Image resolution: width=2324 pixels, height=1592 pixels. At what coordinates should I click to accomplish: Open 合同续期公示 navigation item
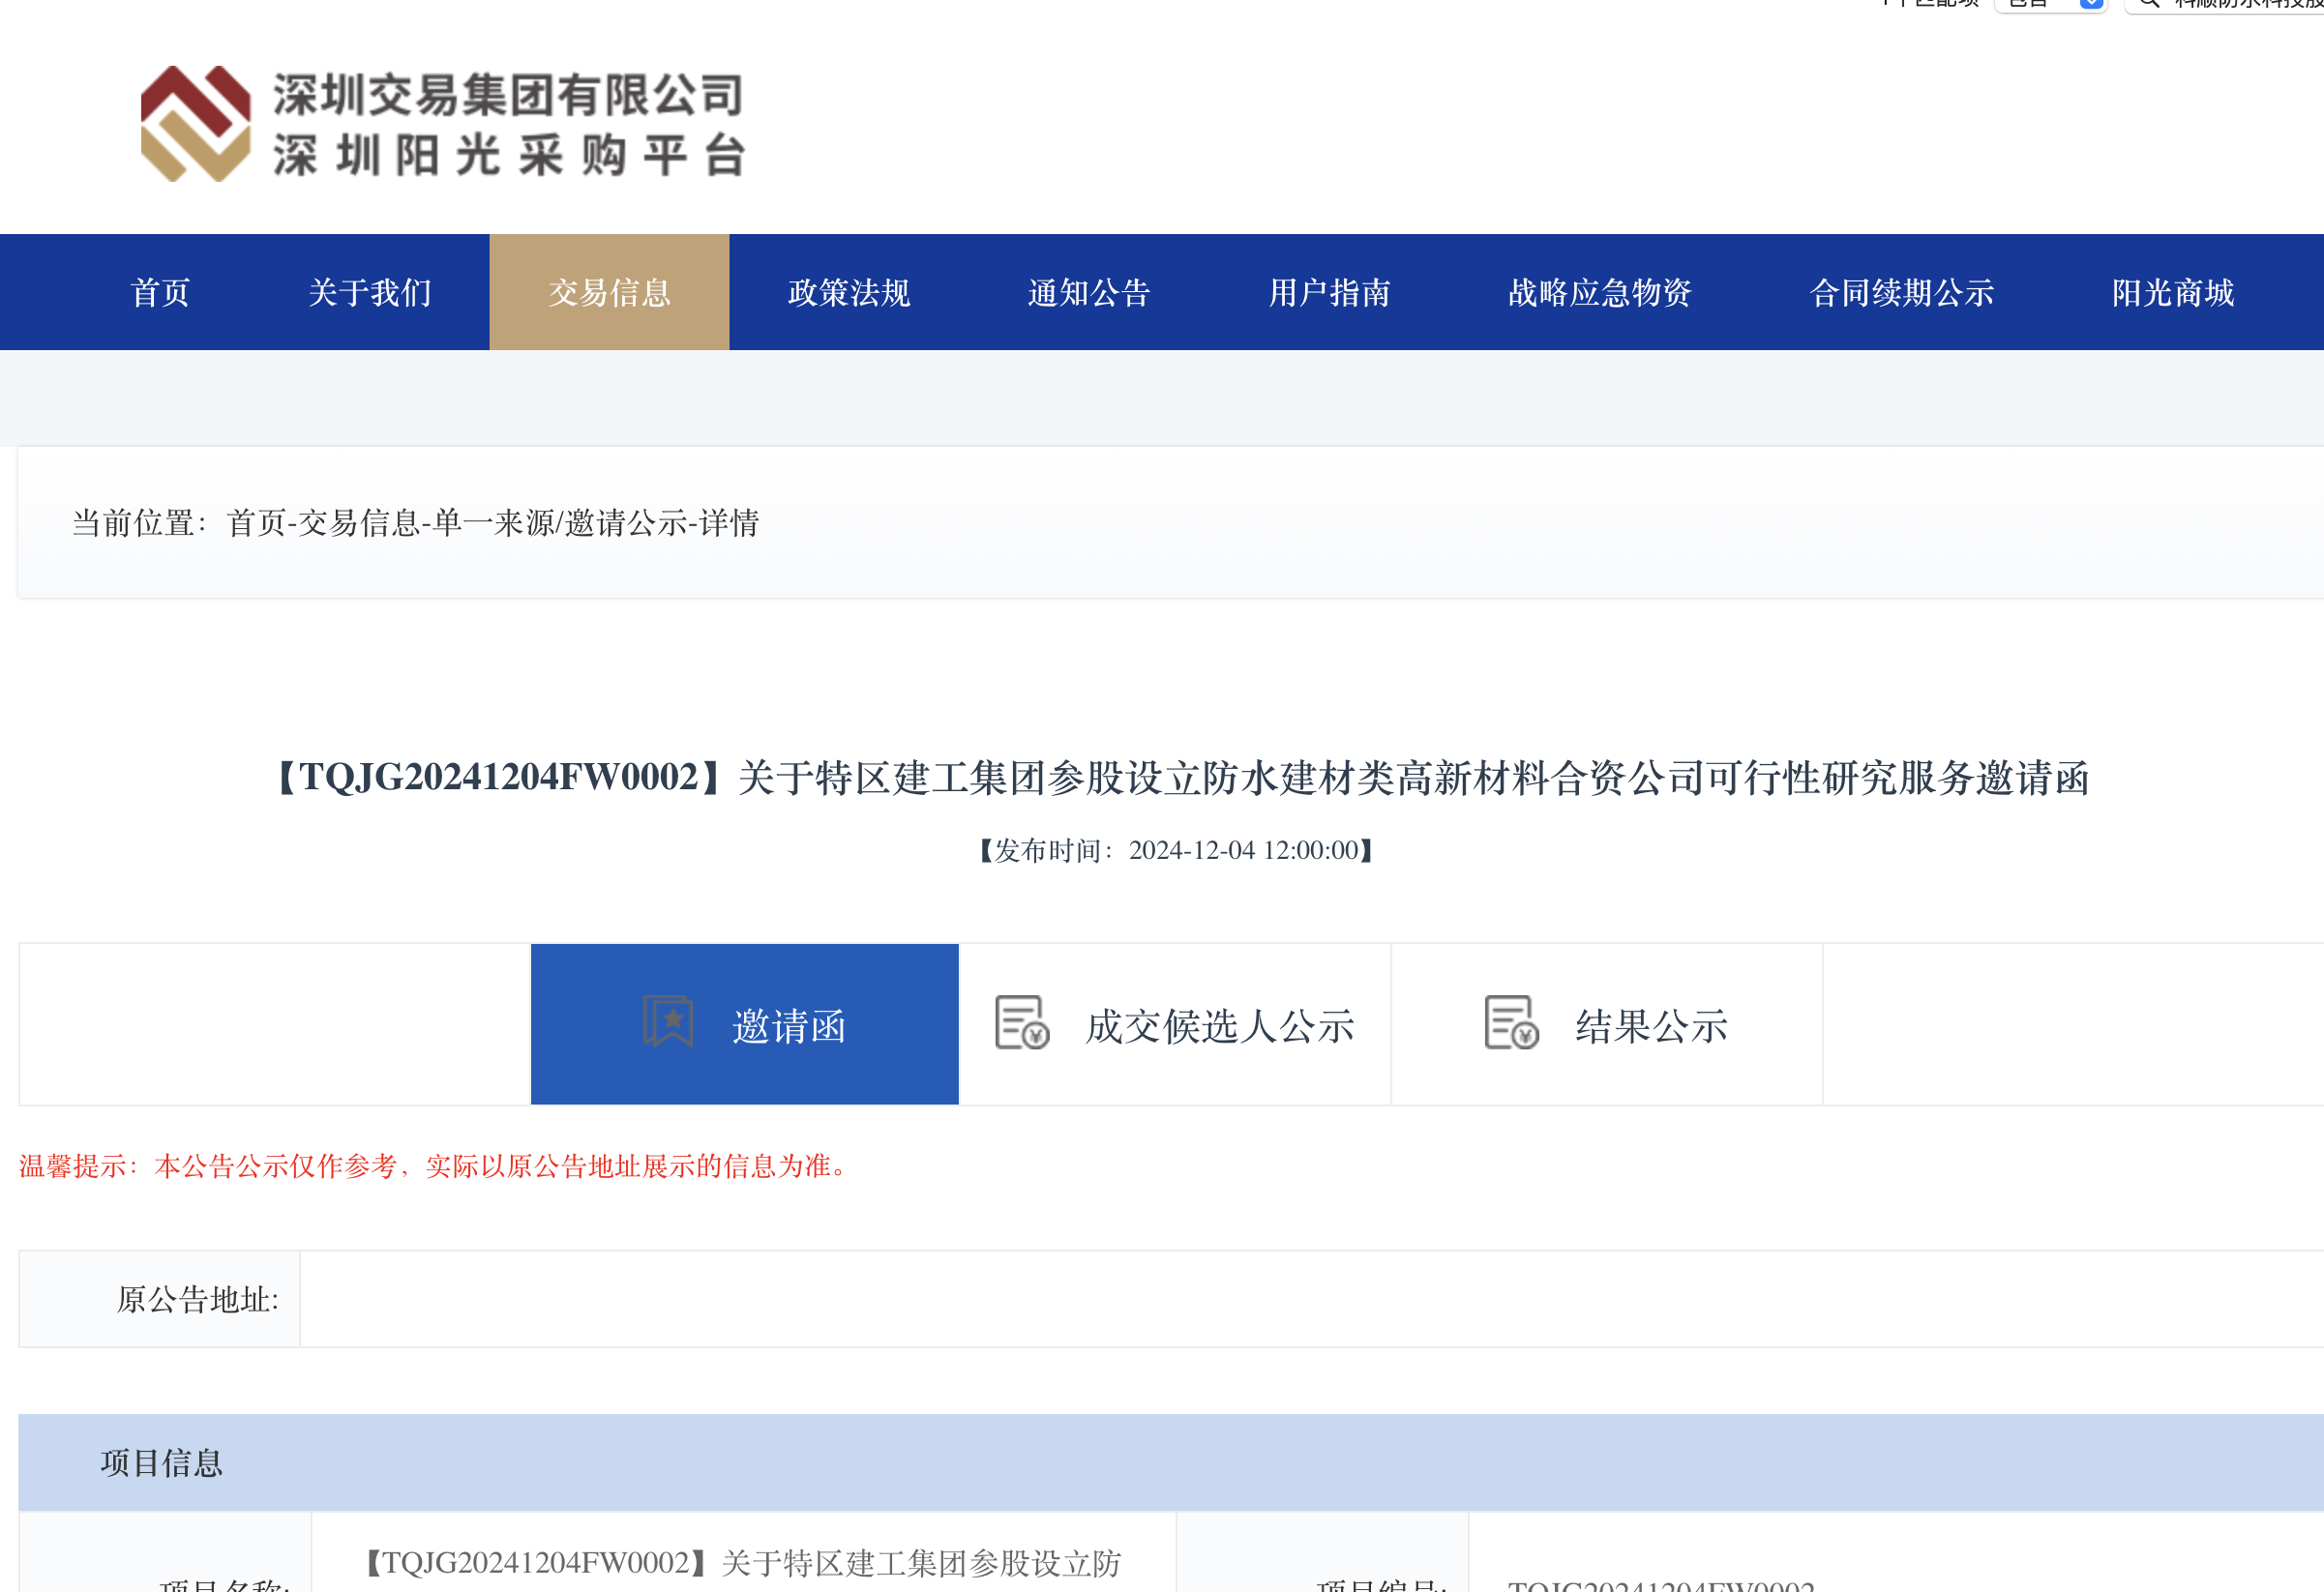tap(1901, 293)
